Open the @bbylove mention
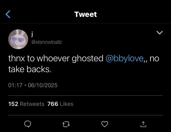 coord(124,59)
